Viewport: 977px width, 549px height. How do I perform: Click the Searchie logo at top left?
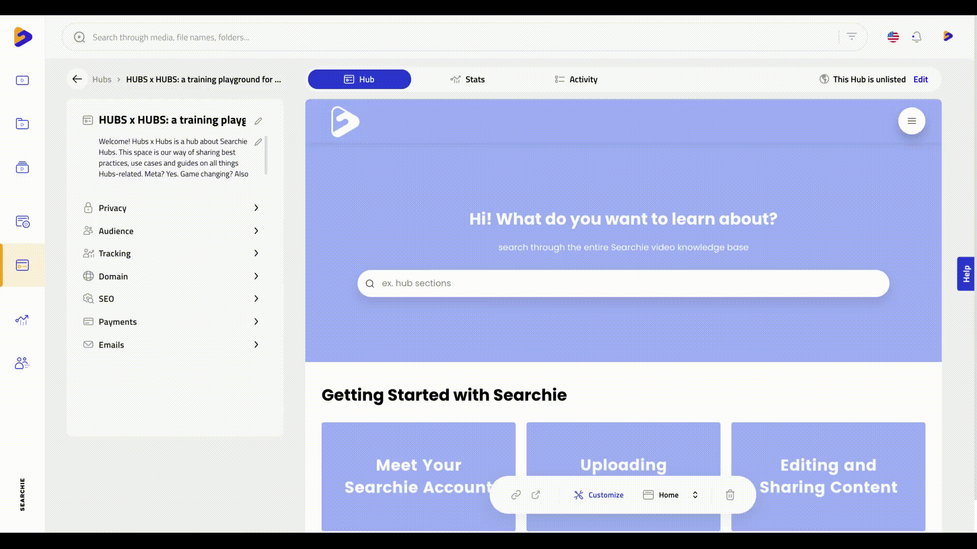23,37
